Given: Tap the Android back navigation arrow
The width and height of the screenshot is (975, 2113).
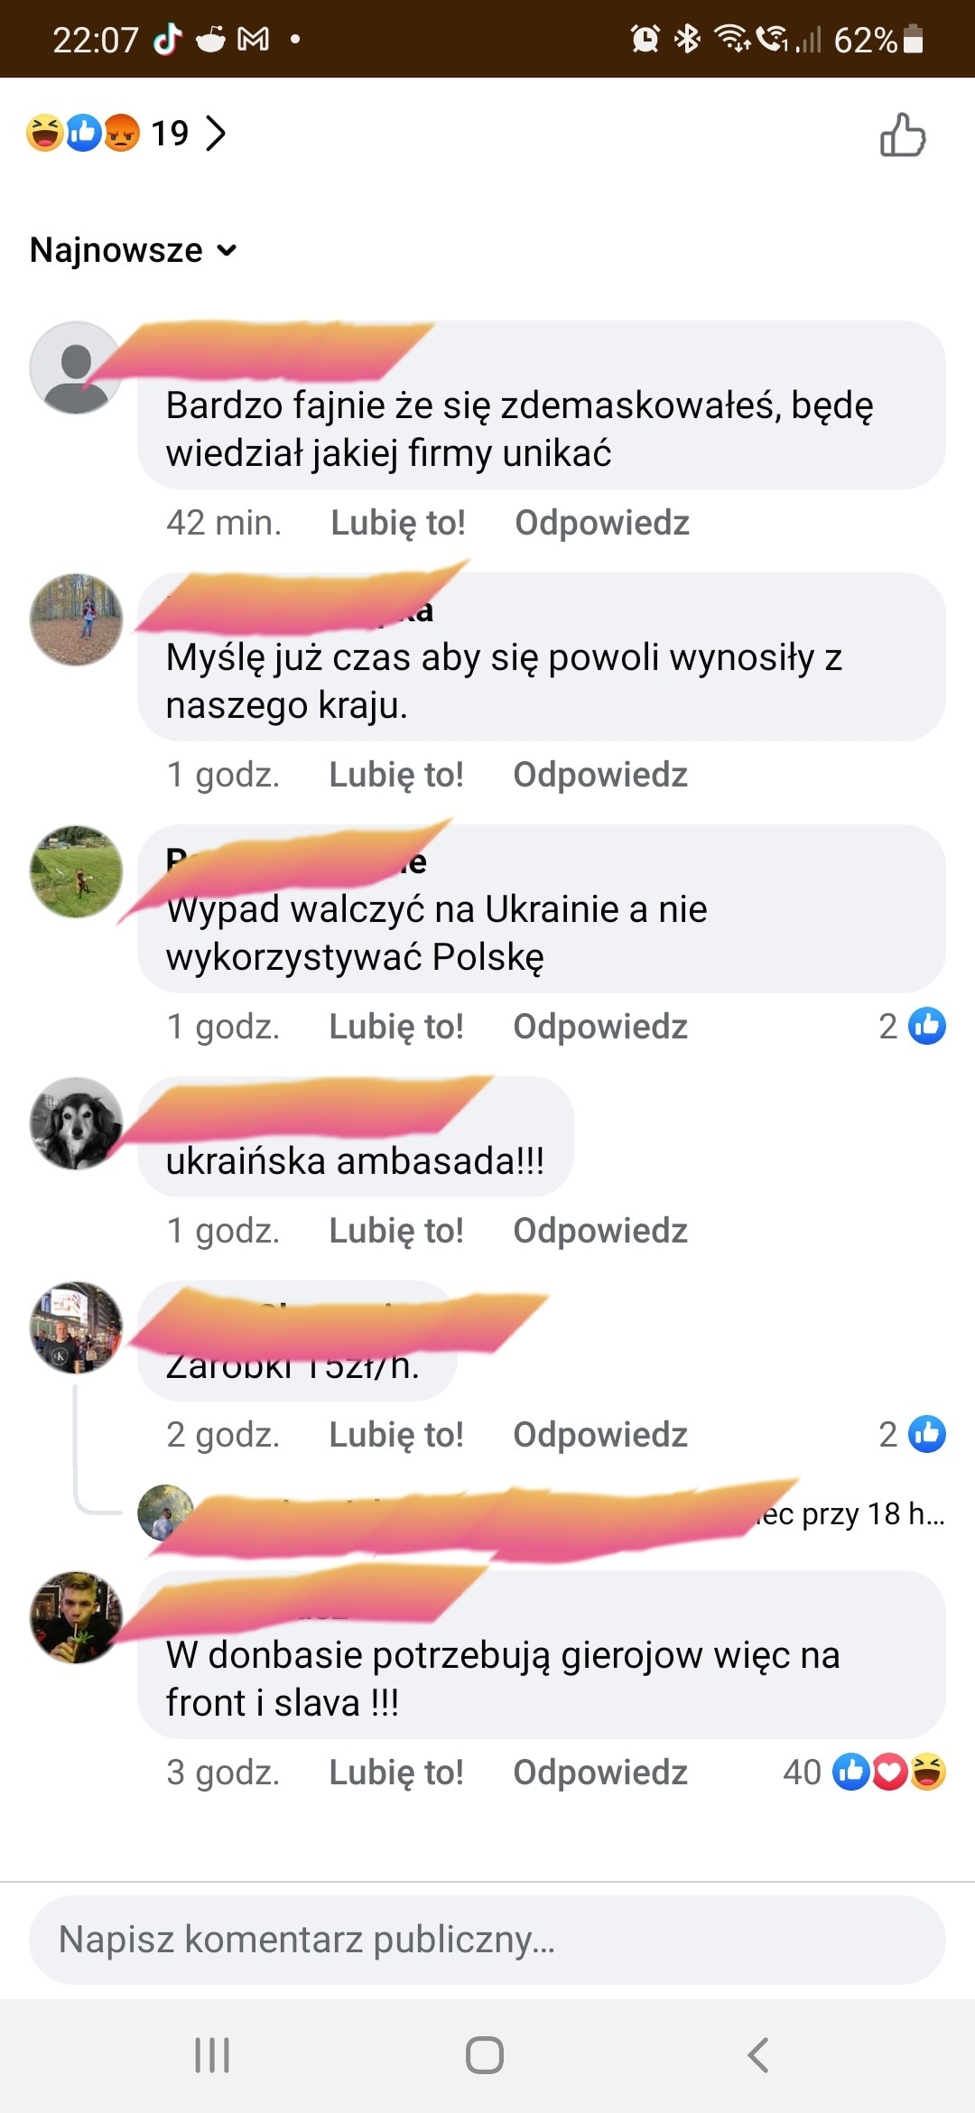Looking at the screenshot, I should coord(758,2054).
